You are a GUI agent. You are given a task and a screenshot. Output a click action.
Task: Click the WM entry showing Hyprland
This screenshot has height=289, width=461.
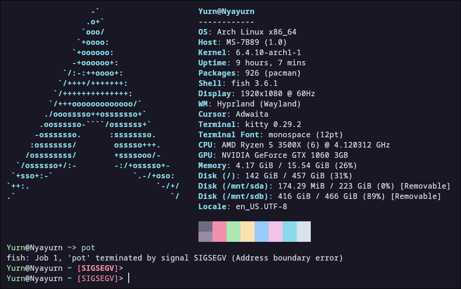(248, 104)
